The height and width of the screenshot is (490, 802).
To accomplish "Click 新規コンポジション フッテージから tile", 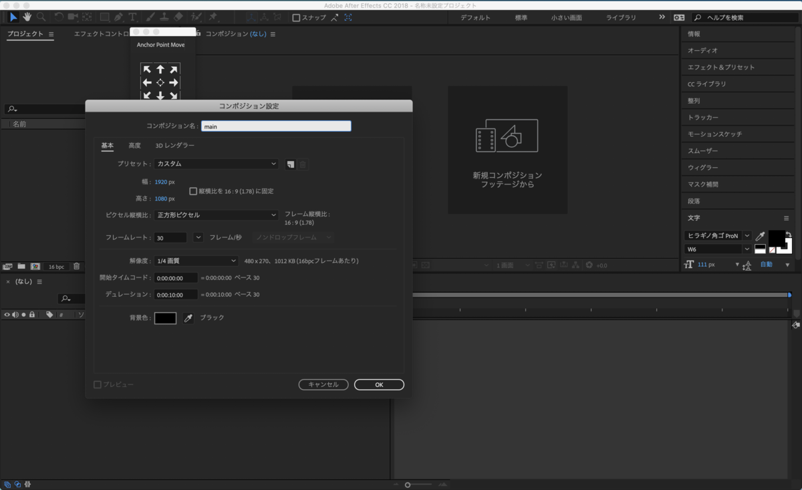I will 508,150.
